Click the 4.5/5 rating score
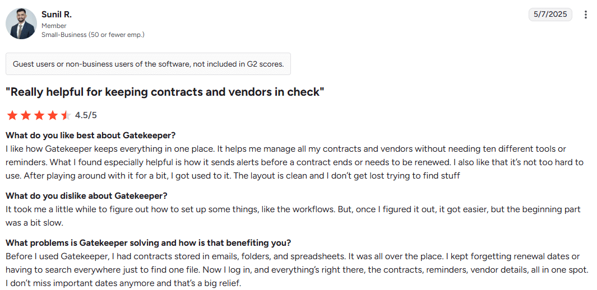This screenshot has height=290, width=597. click(x=86, y=115)
